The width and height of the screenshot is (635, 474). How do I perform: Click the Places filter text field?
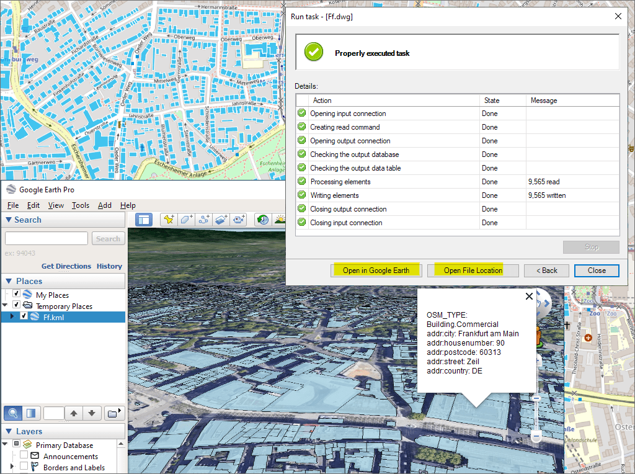click(54, 413)
